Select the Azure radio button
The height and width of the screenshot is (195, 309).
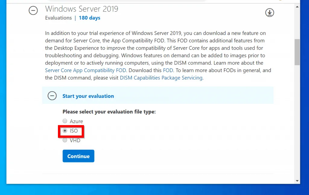click(65, 121)
